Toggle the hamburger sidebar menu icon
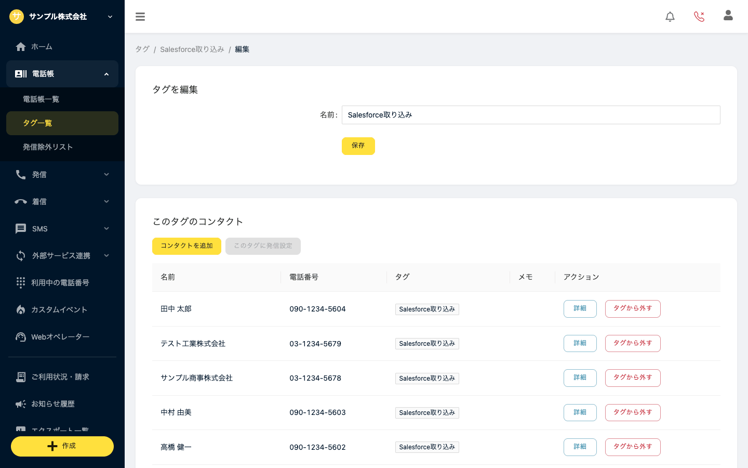Screen dimensions: 748x468 click(140, 17)
